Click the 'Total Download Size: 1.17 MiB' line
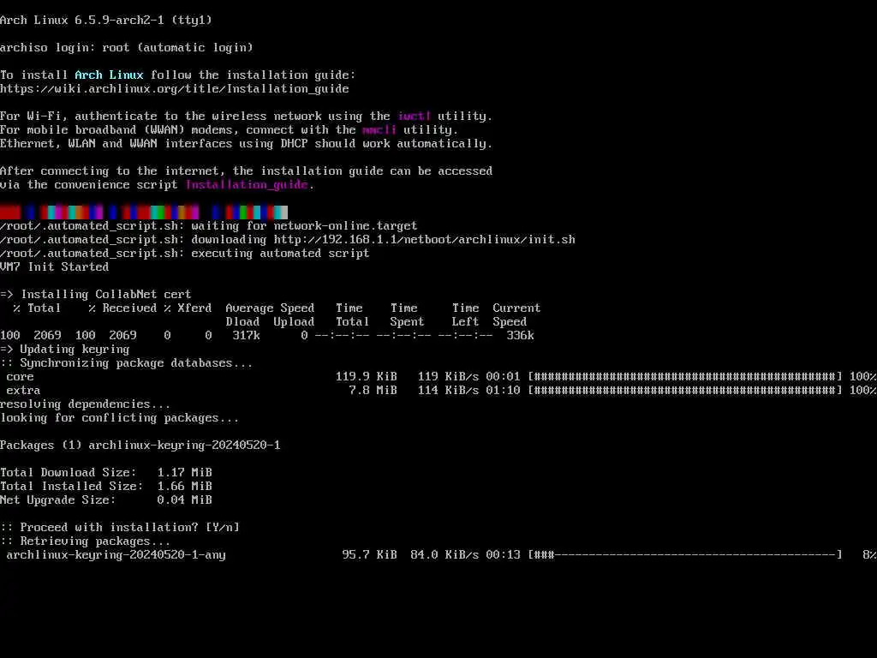Viewport: 877px width, 658px height. pos(106,472)
